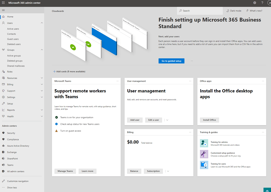Click the Training for admins icon

click(x=204, y=143)
